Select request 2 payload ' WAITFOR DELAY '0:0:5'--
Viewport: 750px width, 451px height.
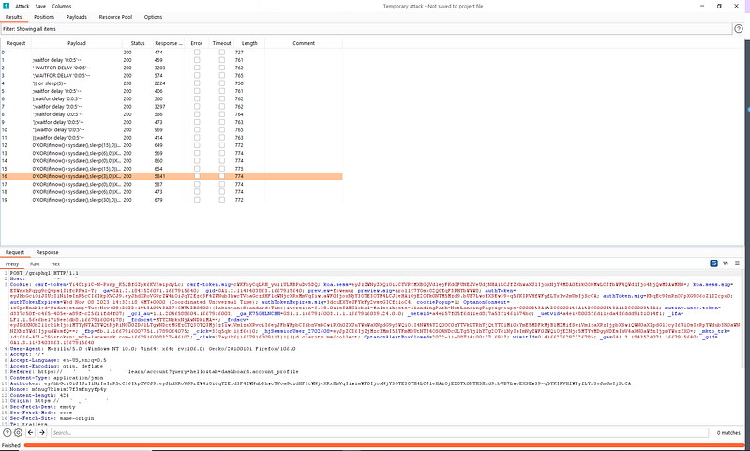click(x=62, y=68)
